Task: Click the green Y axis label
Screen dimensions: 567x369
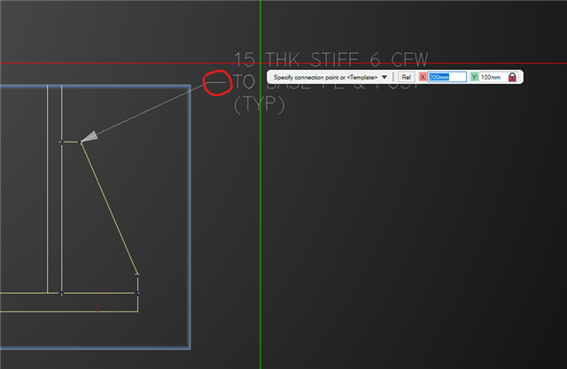Action: tap(475, 77)
